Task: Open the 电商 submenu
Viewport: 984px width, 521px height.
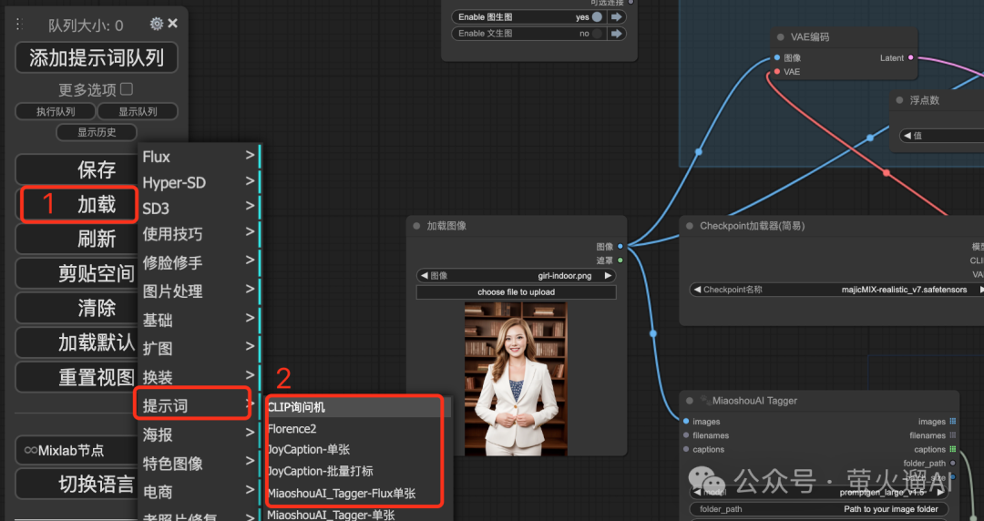Action: [x=199, y=492]
